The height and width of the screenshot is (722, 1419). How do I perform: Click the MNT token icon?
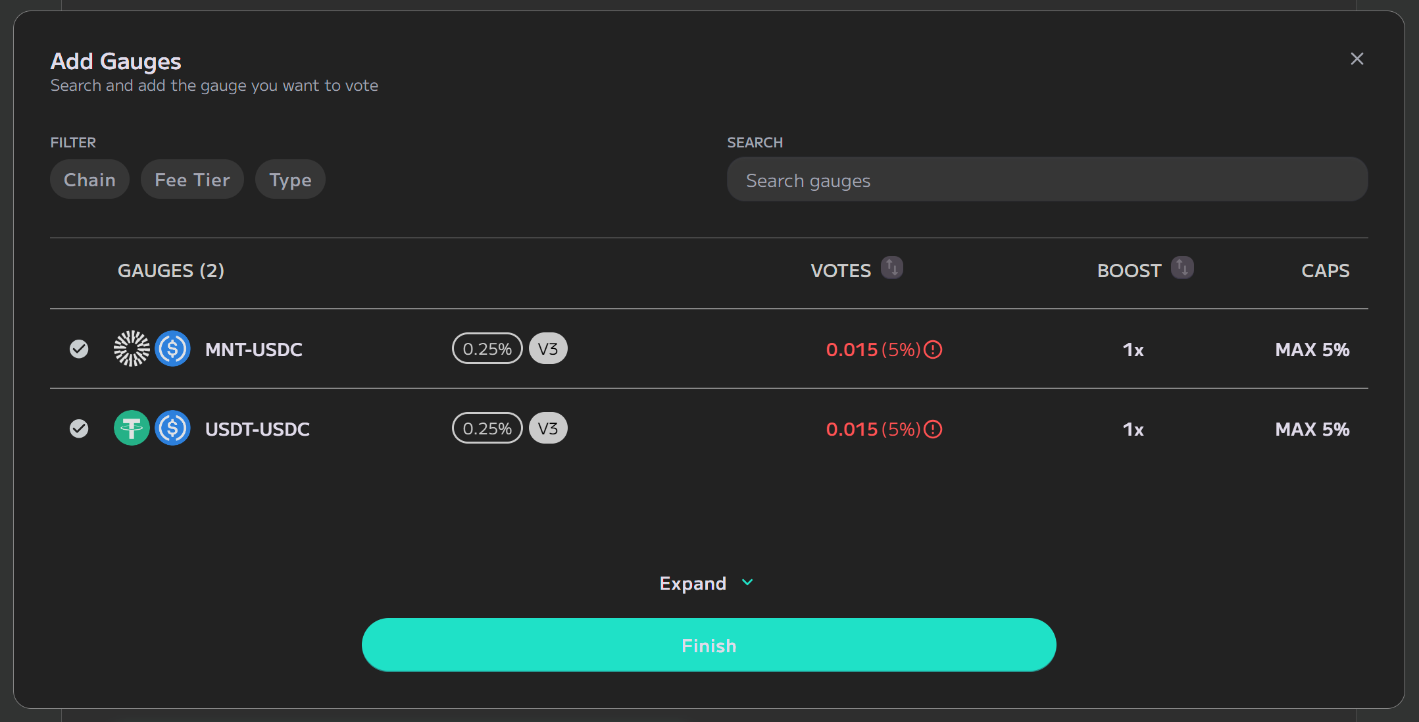point(132,349)
